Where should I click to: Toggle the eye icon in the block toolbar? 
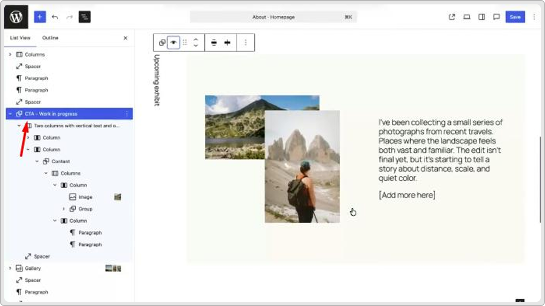coord(173,42)
